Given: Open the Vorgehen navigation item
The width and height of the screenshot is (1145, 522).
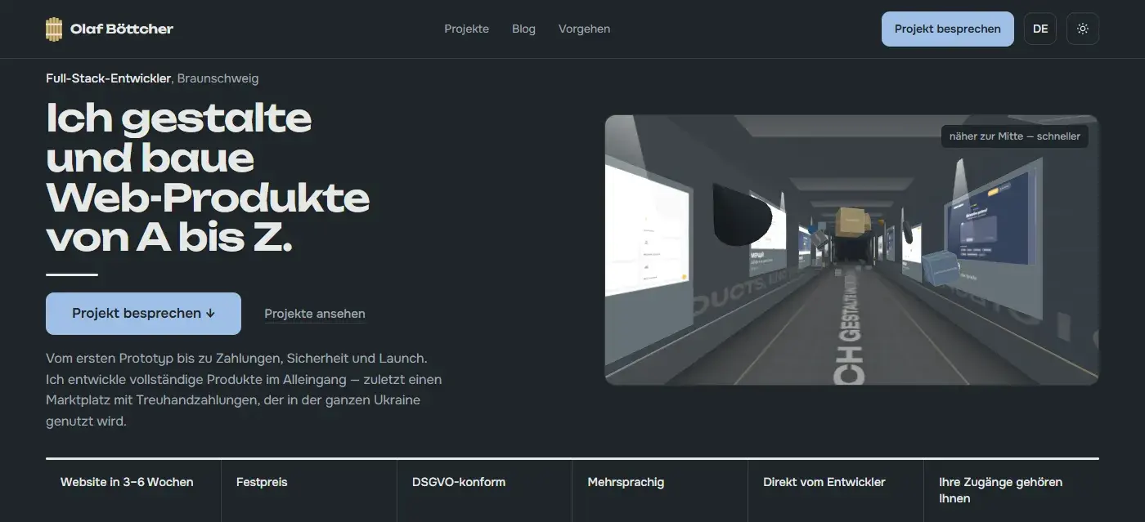Looking at the screenshot, I should pyautogui.click(x=584, y=29).
